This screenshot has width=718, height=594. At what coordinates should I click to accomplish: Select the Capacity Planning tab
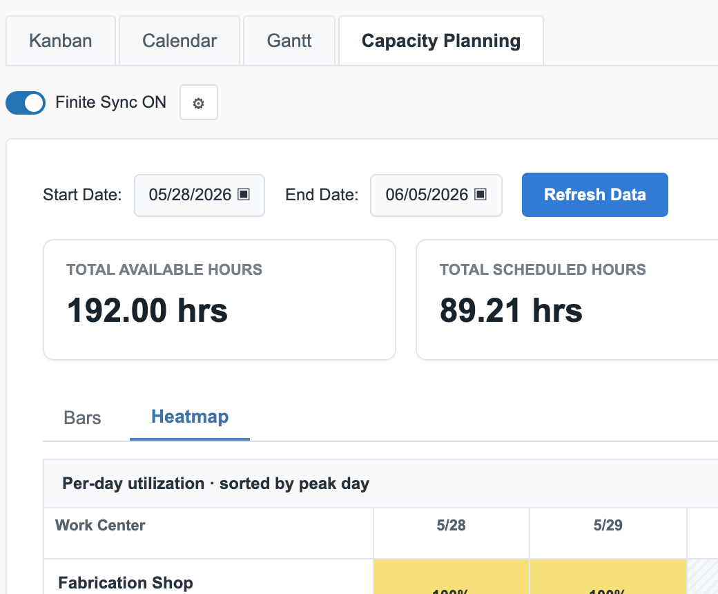pos(441,41)
